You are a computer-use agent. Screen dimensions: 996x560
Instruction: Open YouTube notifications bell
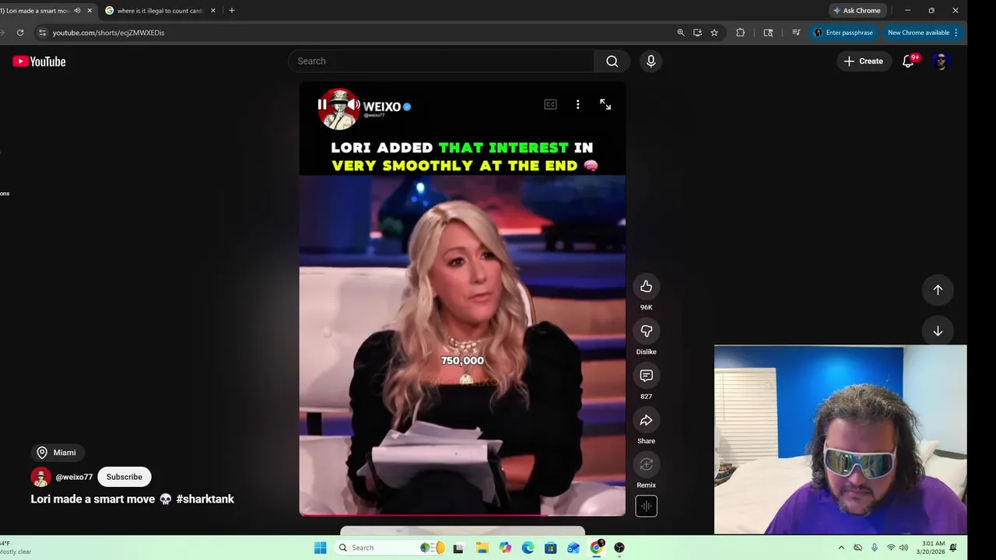(x=907, y=61)
